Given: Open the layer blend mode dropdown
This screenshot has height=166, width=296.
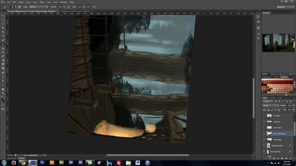Looking at the screenshot, I should pos(271,106).
